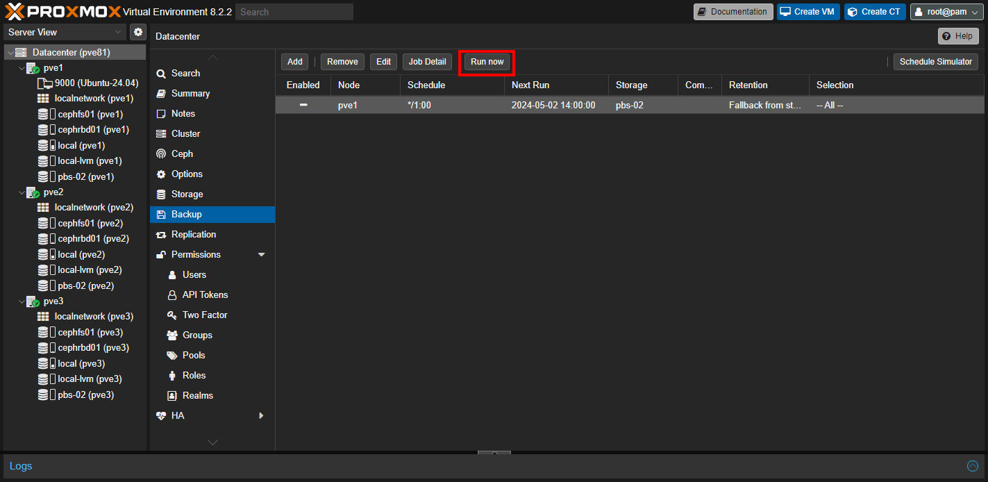988x482 pixels.
Task: Click the Remove button
Action: pos(342,62)
